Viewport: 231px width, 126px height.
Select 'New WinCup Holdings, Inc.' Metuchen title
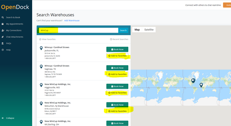pyautogui.click(x=58, y=103)
